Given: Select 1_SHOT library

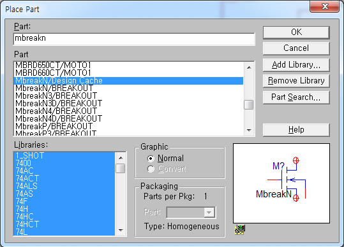Looking at the screenshot, I should point(64,155).
